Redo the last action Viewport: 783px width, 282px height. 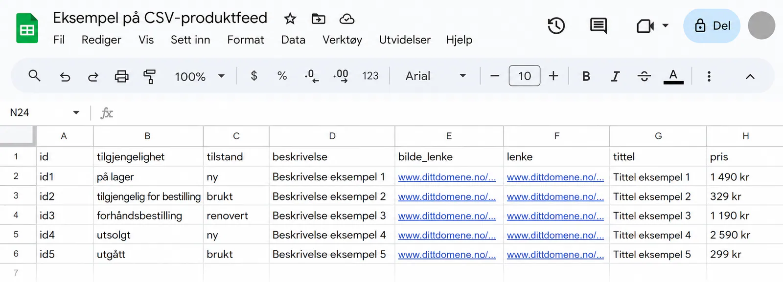click(x=93, y=76)
